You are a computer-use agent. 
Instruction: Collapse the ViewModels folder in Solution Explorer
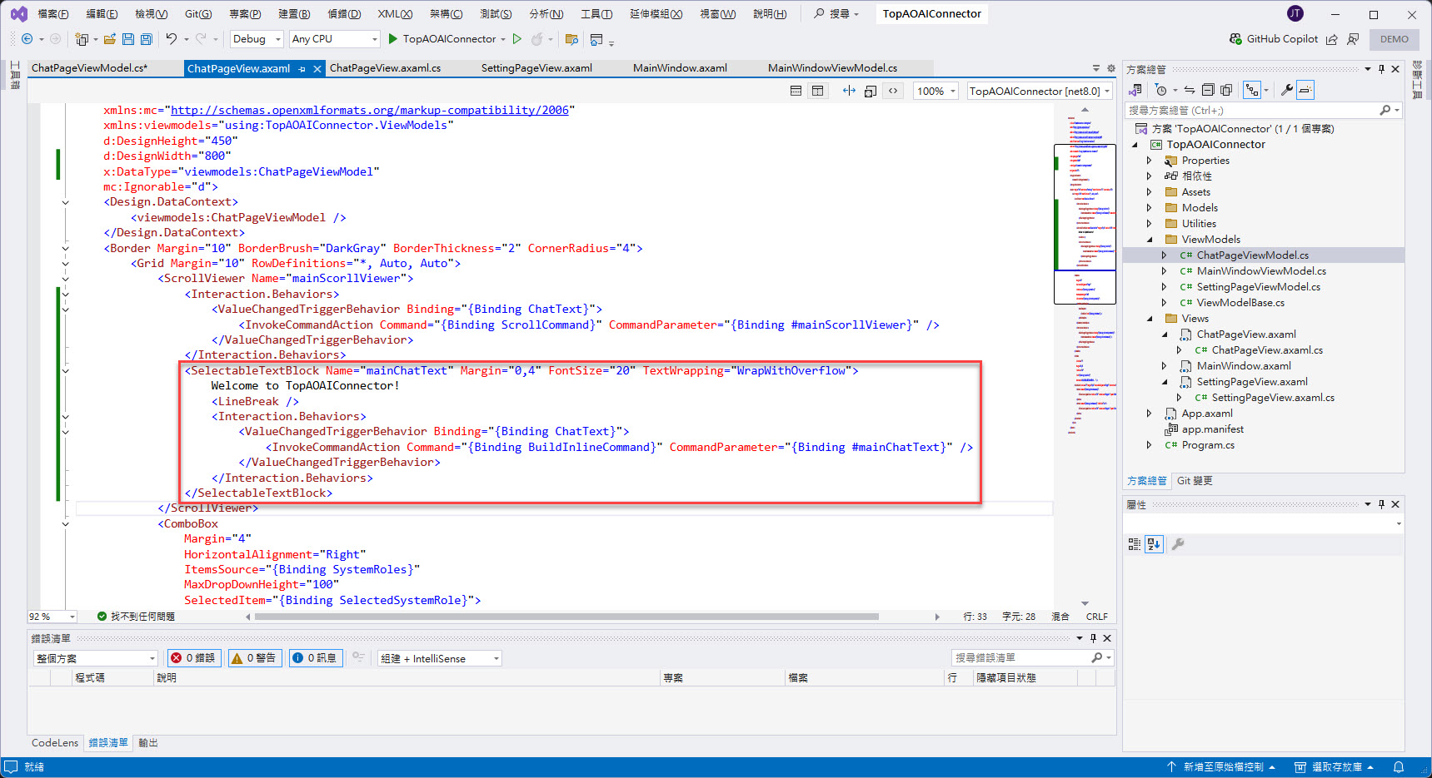coord(1150,240)
